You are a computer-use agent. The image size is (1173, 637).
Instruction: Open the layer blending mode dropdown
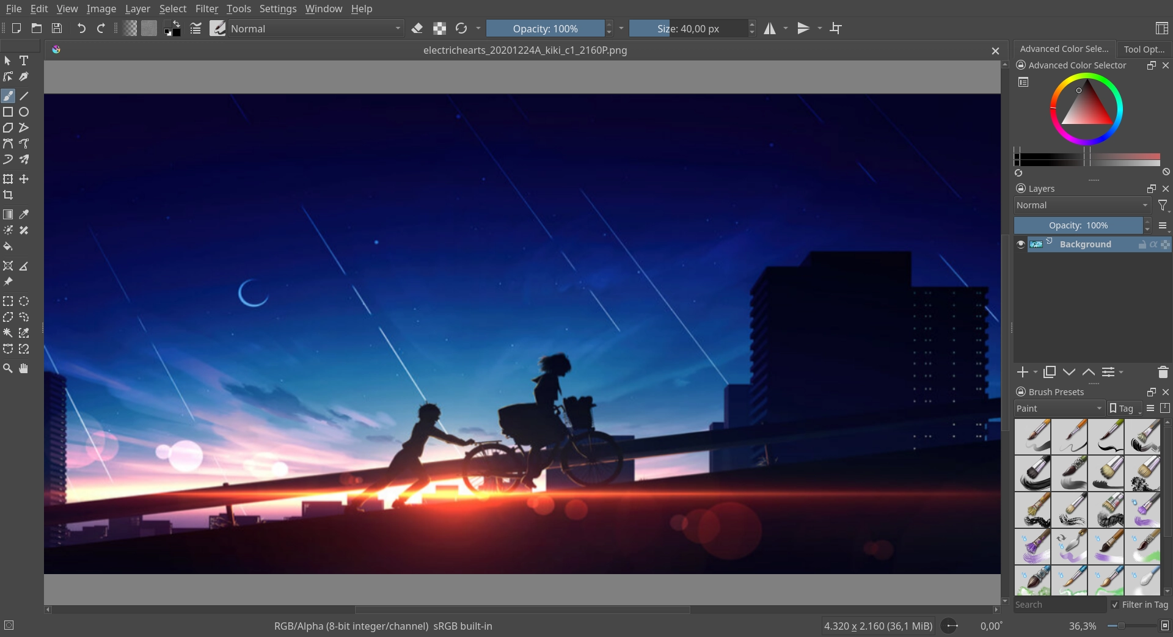click(1081, 205)
